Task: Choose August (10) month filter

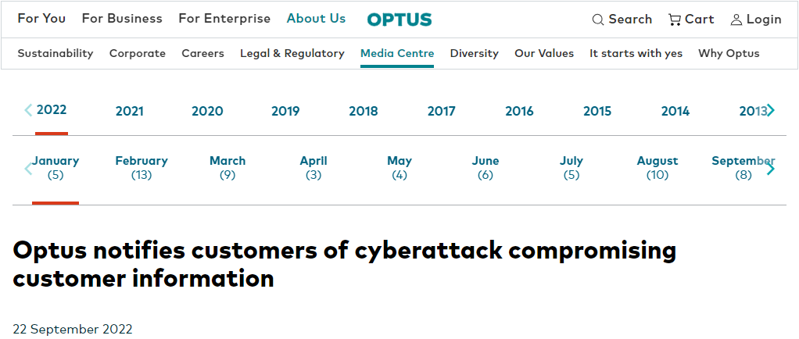Action: click(657, 167)
